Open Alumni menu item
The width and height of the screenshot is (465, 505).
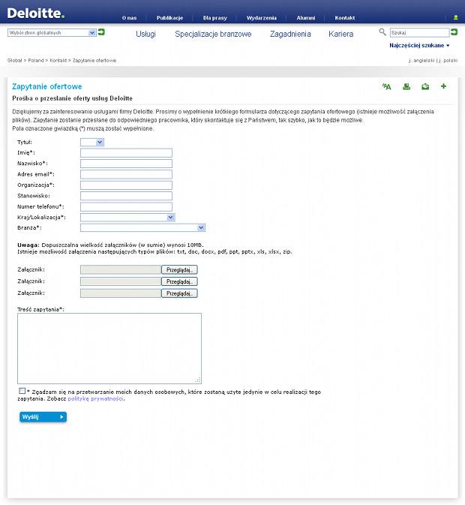click(306, 18)
